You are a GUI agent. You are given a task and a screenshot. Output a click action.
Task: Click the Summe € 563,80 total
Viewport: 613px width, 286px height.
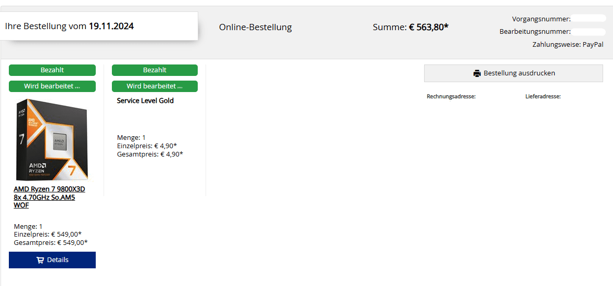pyautogui.click(x=411, y=27)
